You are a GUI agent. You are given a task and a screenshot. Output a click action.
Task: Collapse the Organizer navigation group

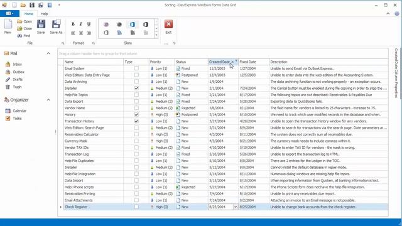click(x=48, y=100)
